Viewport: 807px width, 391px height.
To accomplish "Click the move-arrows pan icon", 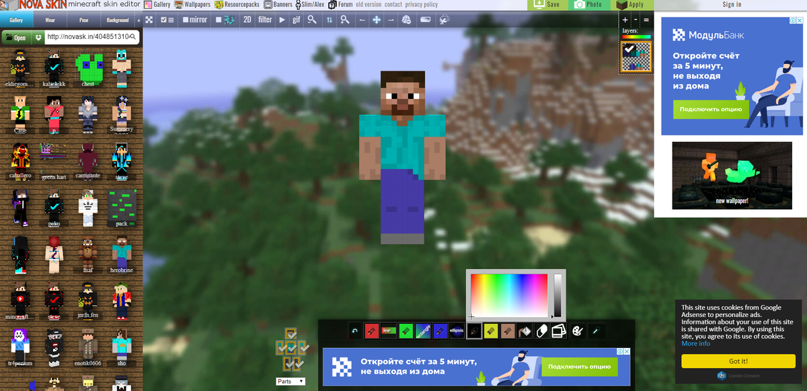I will 376,20.
